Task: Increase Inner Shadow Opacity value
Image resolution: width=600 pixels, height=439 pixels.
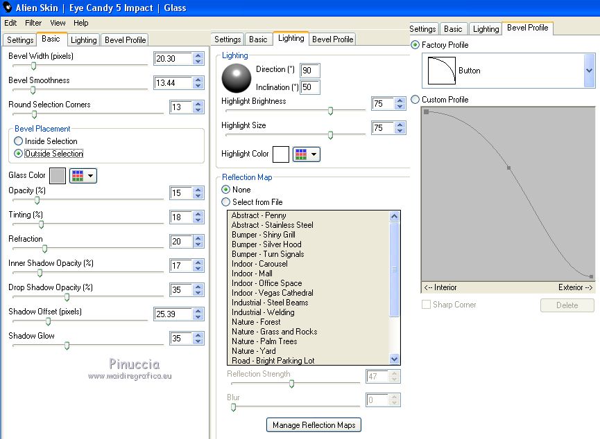Action: click(x=198, y=263)
